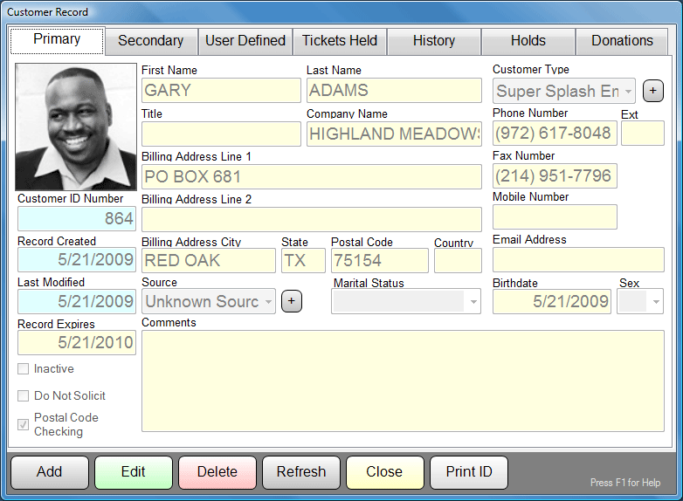Screen dimensions: 683x501
Task: Switch to the Secondary tab
Action: [x=150, y=41]
